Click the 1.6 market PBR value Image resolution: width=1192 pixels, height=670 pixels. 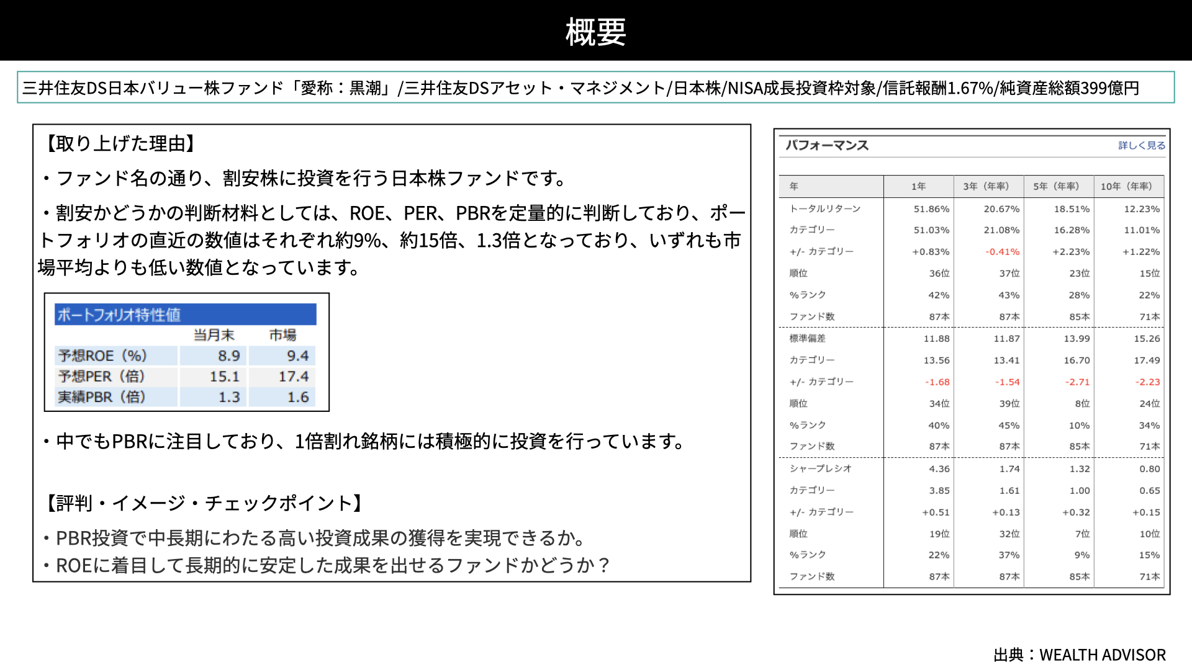[x=298, y=397]
